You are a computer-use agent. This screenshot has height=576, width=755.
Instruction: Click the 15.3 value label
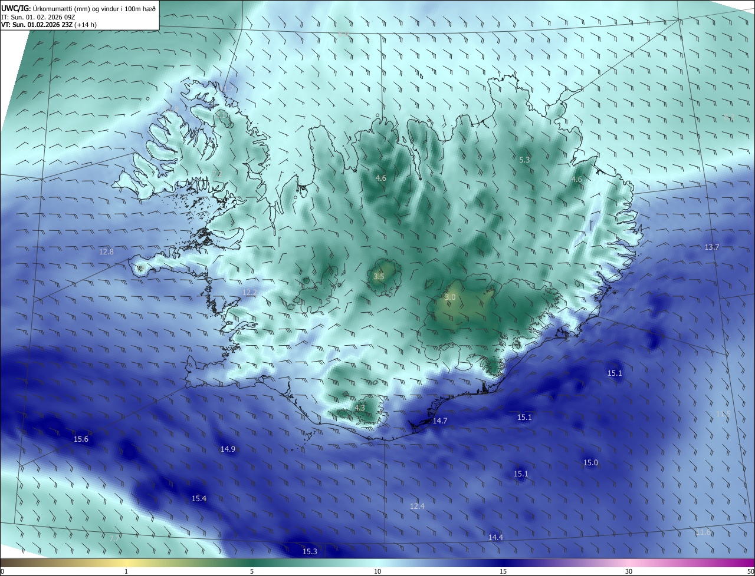tap(310, 551)
